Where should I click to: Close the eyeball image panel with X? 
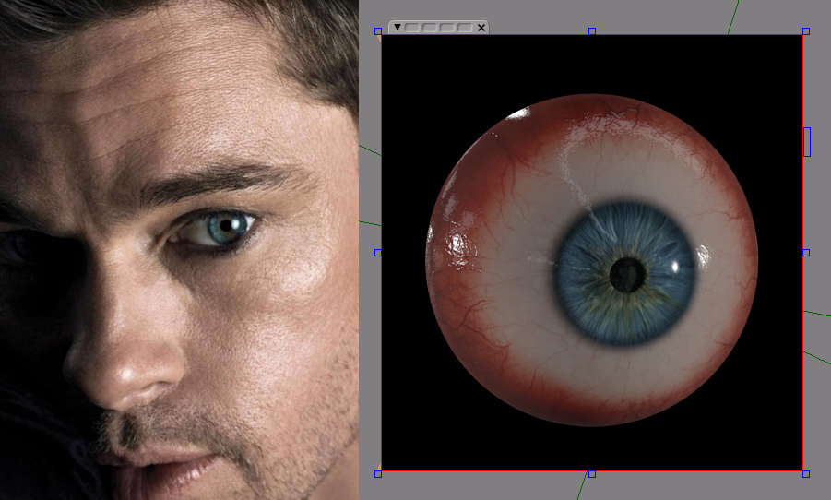tap(481, 28)
